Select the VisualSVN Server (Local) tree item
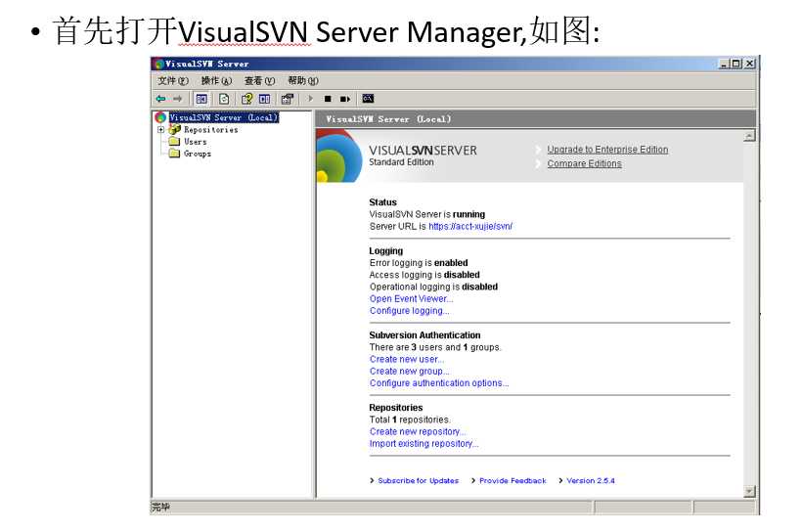The image size is (803, 532). click(x=224, y=117)
